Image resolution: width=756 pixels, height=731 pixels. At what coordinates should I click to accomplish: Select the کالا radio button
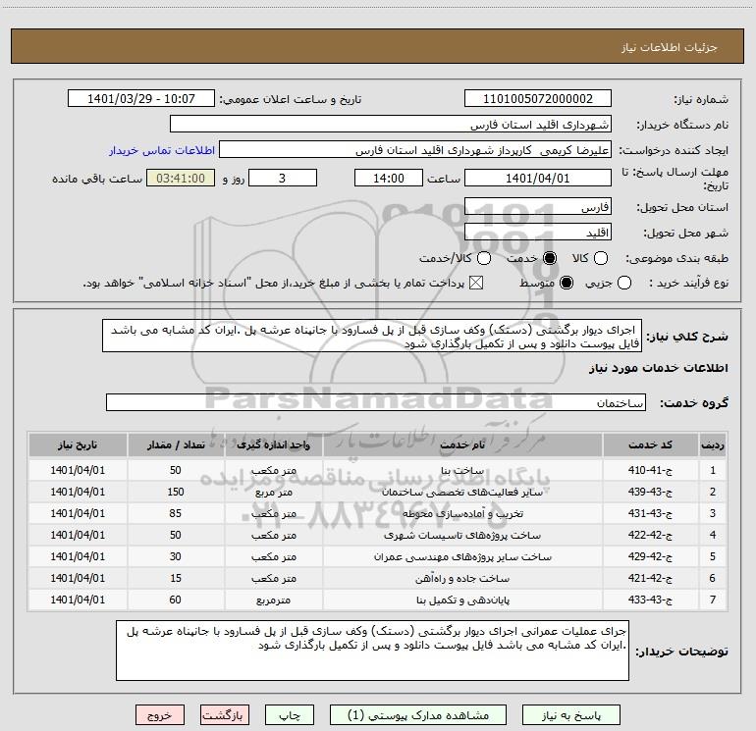click(x=601, y=258)
